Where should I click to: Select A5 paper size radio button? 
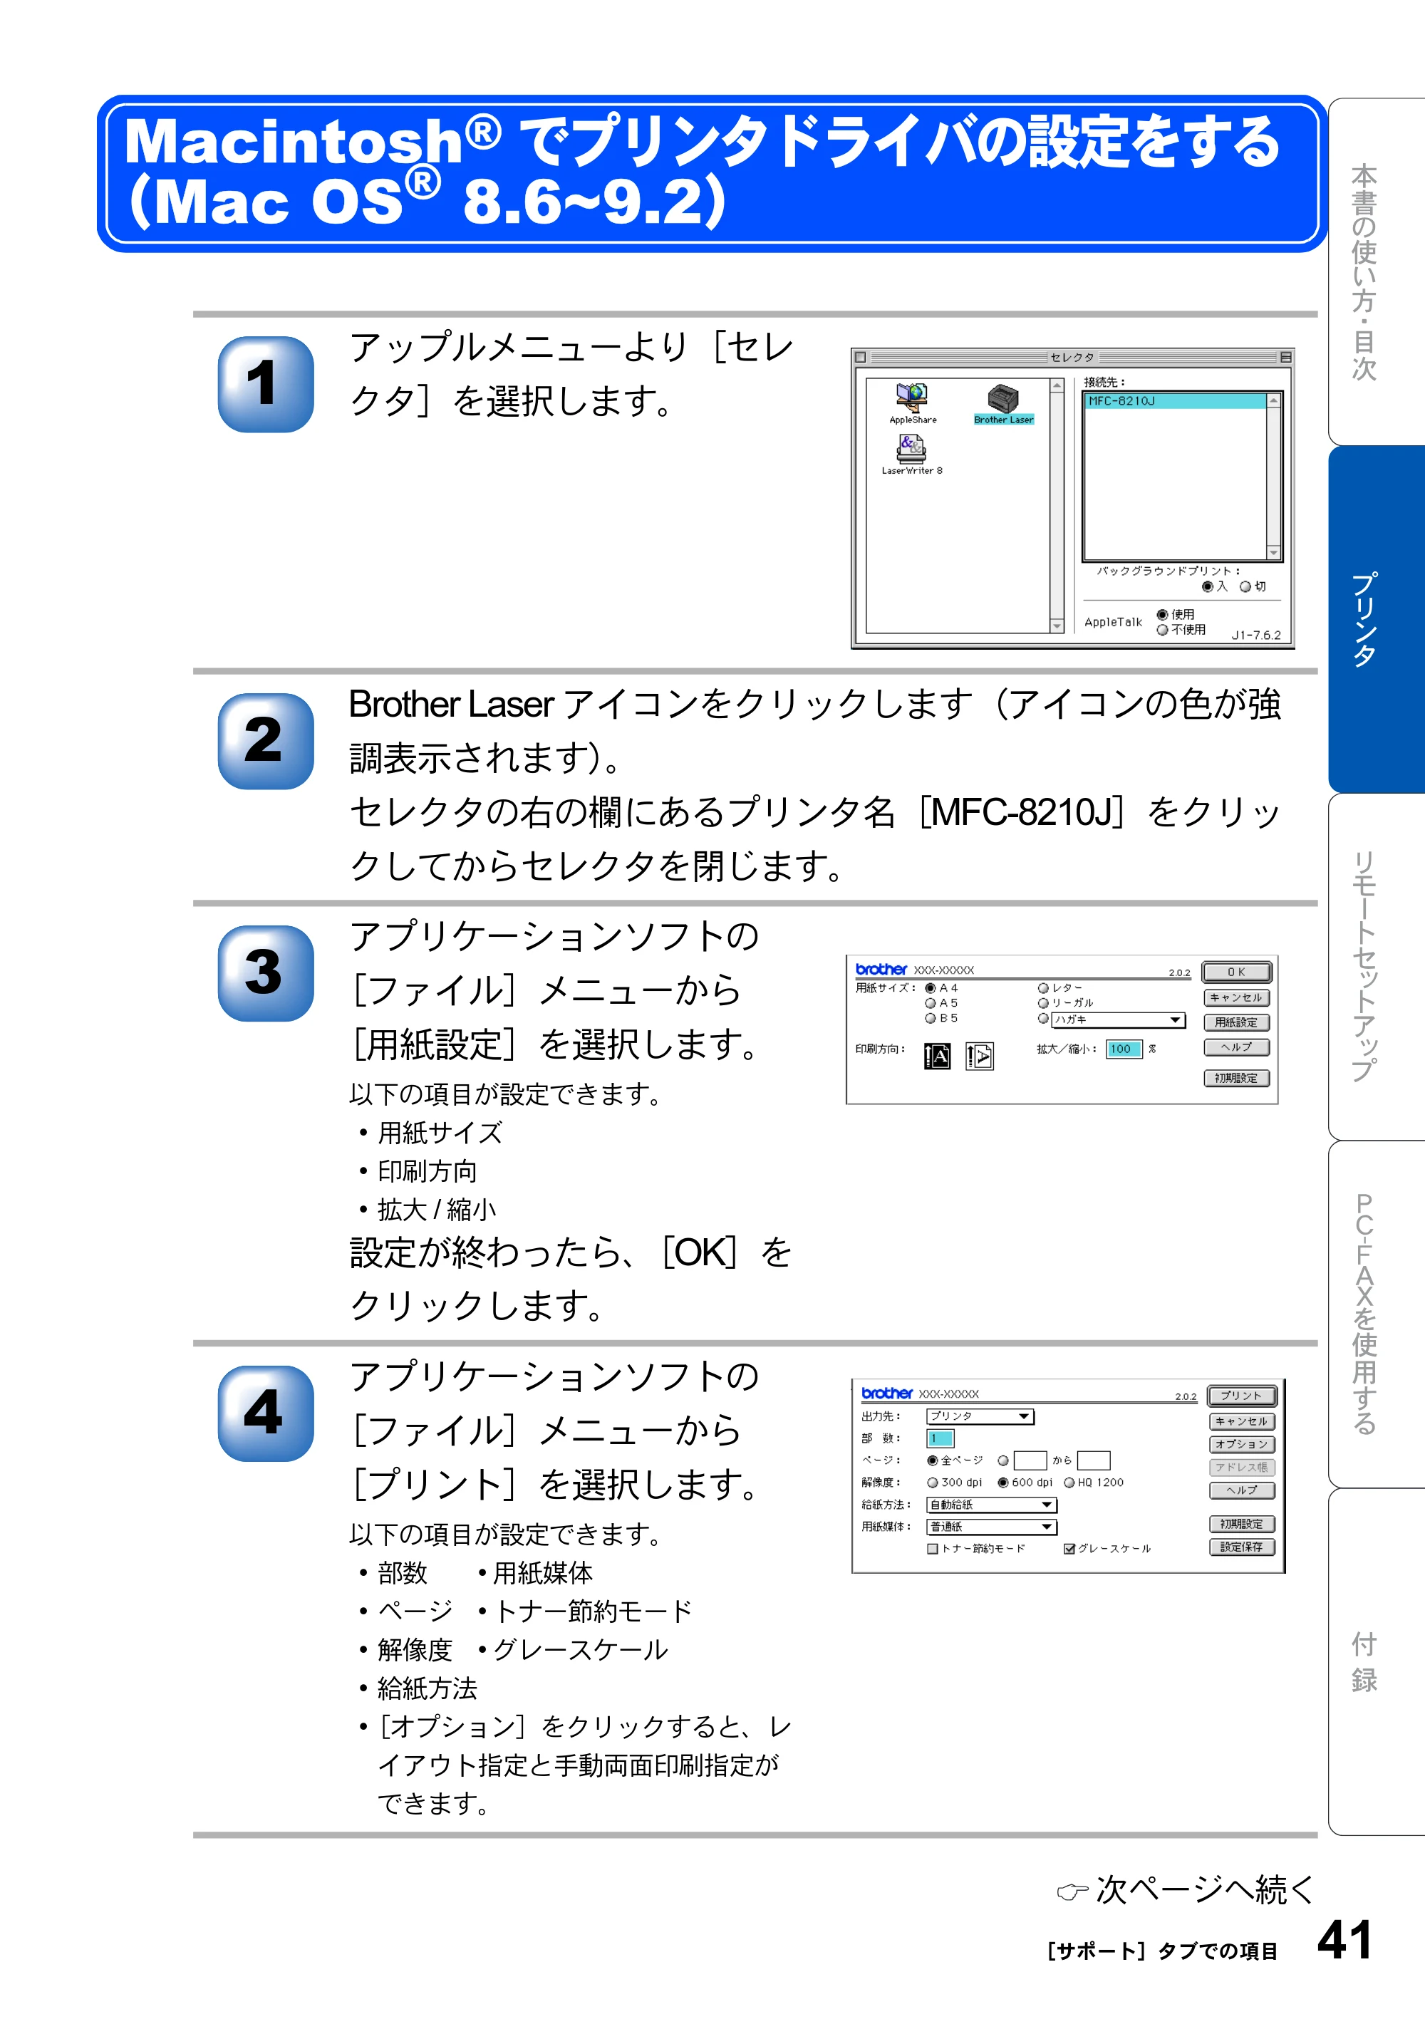click(x=930, y=1003)
